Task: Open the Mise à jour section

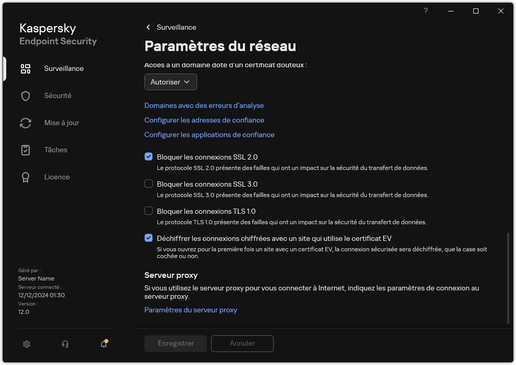Action: coord(61,123)
